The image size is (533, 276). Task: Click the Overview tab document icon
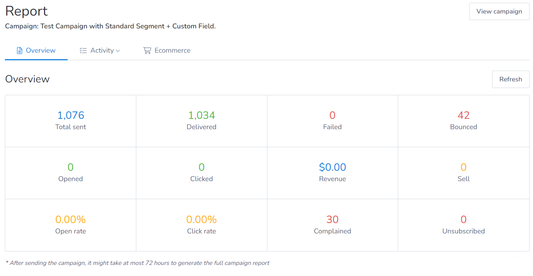pos(20,51)
